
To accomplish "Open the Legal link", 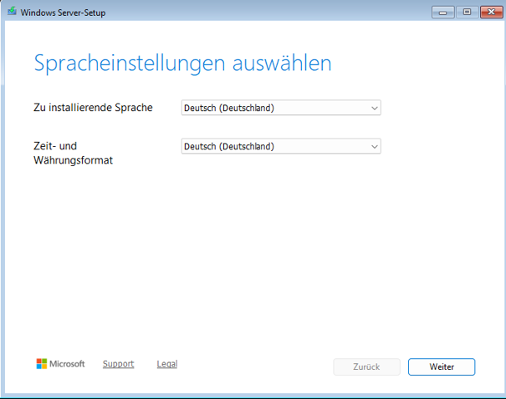I will [x=167, y=364].
